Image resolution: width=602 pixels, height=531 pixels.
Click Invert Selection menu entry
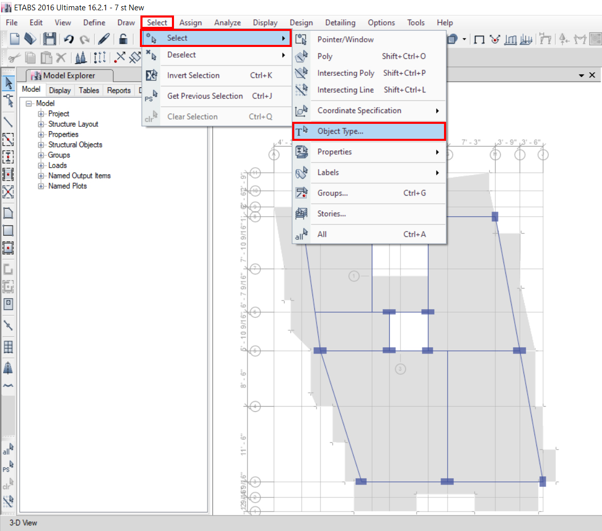pos(193,75)
